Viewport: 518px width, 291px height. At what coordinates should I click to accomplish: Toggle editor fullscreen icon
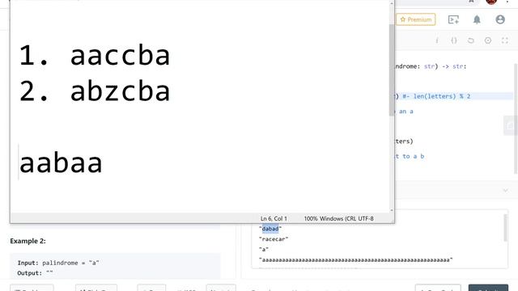pos(505,40)
